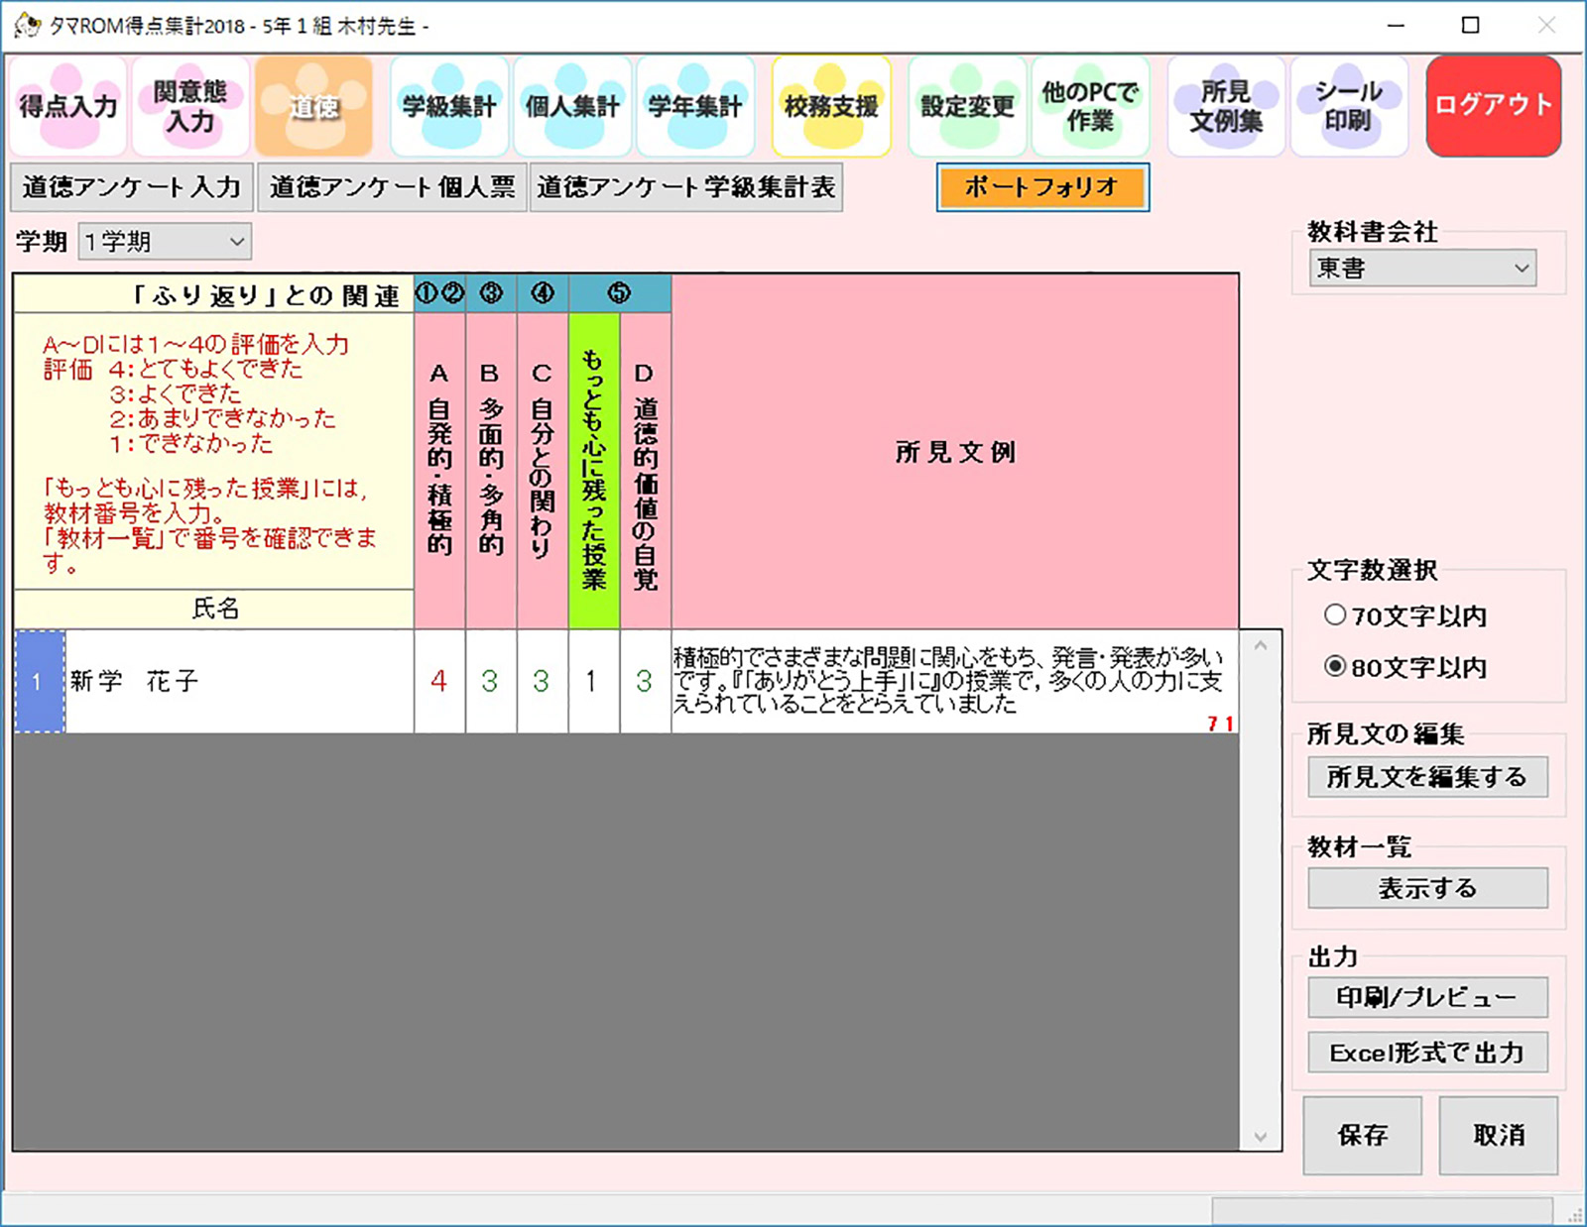Click the scrollbar down arrow of table
1587x1227 pixels.
pos(1261,1137)
